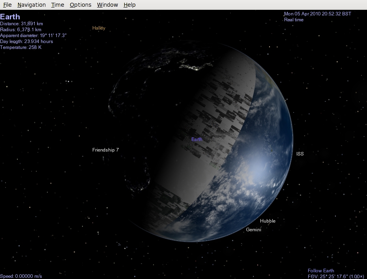Select the Hubble telescope label
Viewport: 367px width, 279px height.
coord(268,221)
